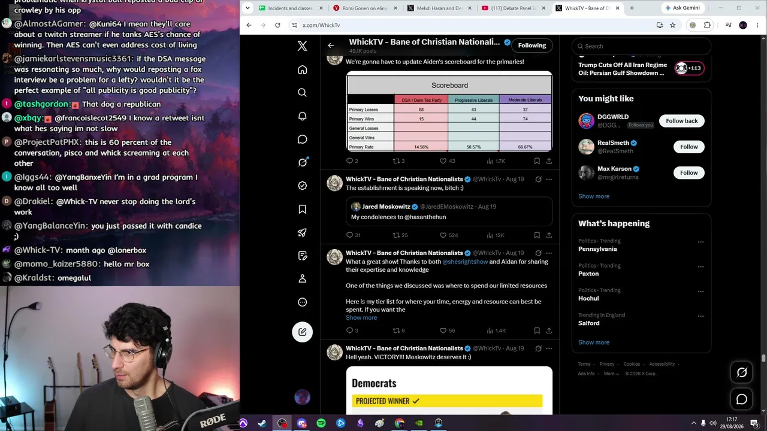Bookmark the 'What a great show' post
Image resolution: width=767 pixels, height=431 pixels.
coord(537,330)
